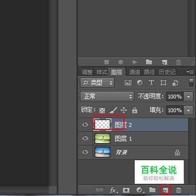The height and width of the screenshot is (196, 196).
Task: Open the 正常 blend mode dropdown
Action: (x=107, y=97)
